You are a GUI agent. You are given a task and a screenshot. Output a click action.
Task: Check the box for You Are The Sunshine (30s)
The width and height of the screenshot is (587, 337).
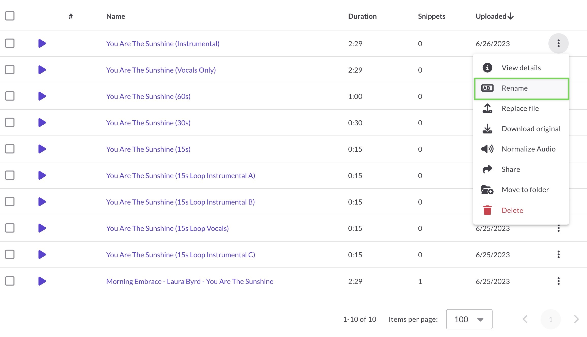coord(10,123)
